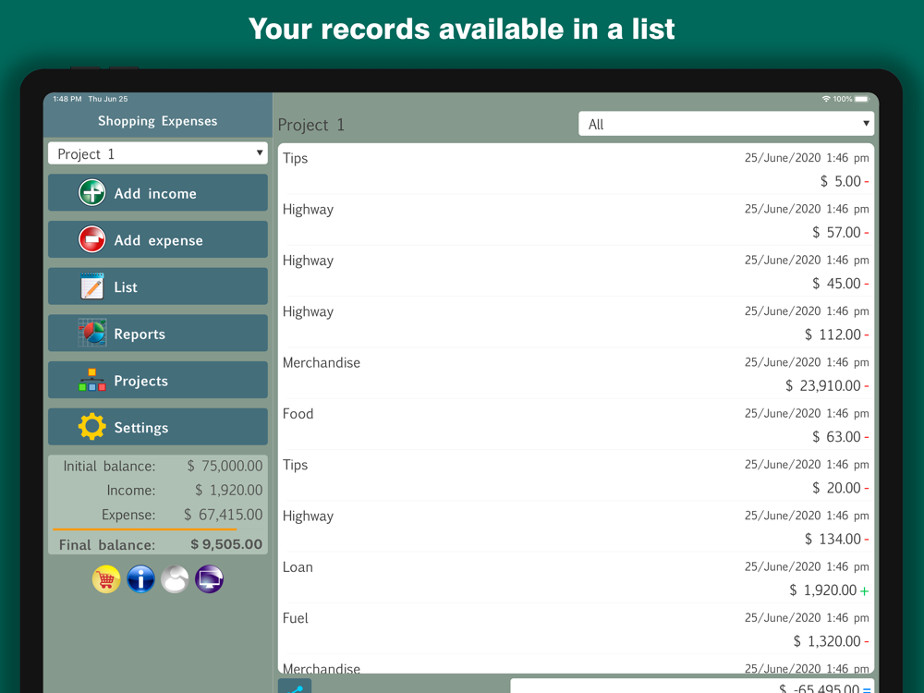Open the Project 1 dropdown in sidebar

click(158, 153)
